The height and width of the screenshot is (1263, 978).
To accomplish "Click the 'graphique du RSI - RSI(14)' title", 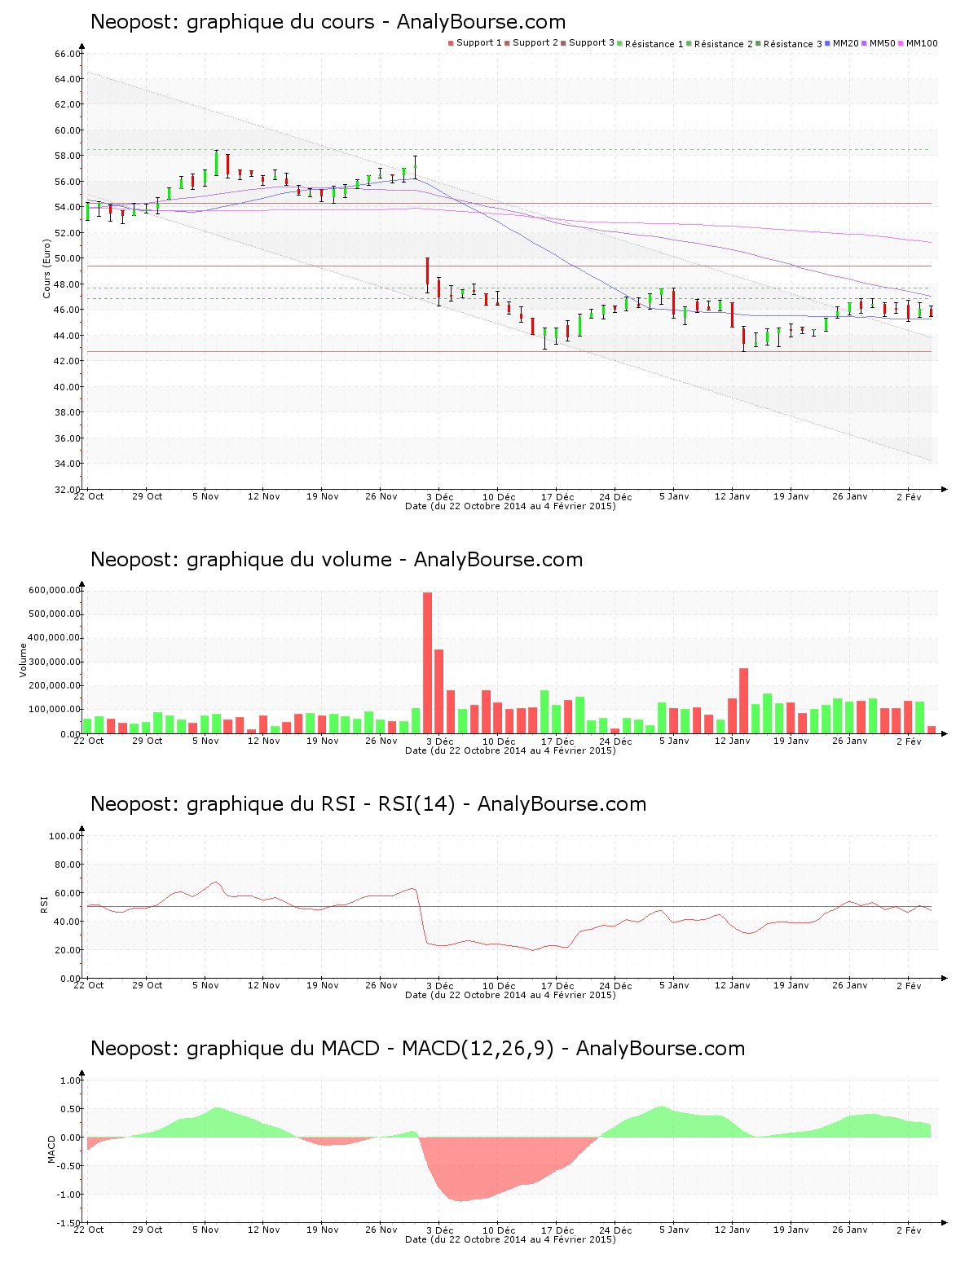I will pos(321,804).
